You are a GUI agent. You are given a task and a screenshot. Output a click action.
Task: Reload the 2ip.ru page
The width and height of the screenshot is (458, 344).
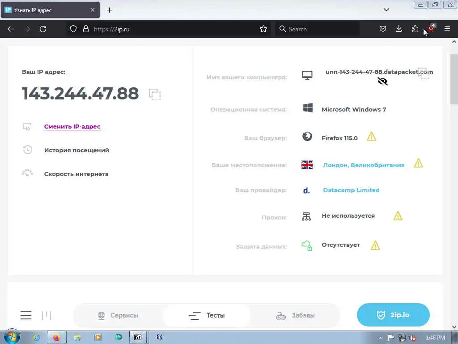[43, 29]
